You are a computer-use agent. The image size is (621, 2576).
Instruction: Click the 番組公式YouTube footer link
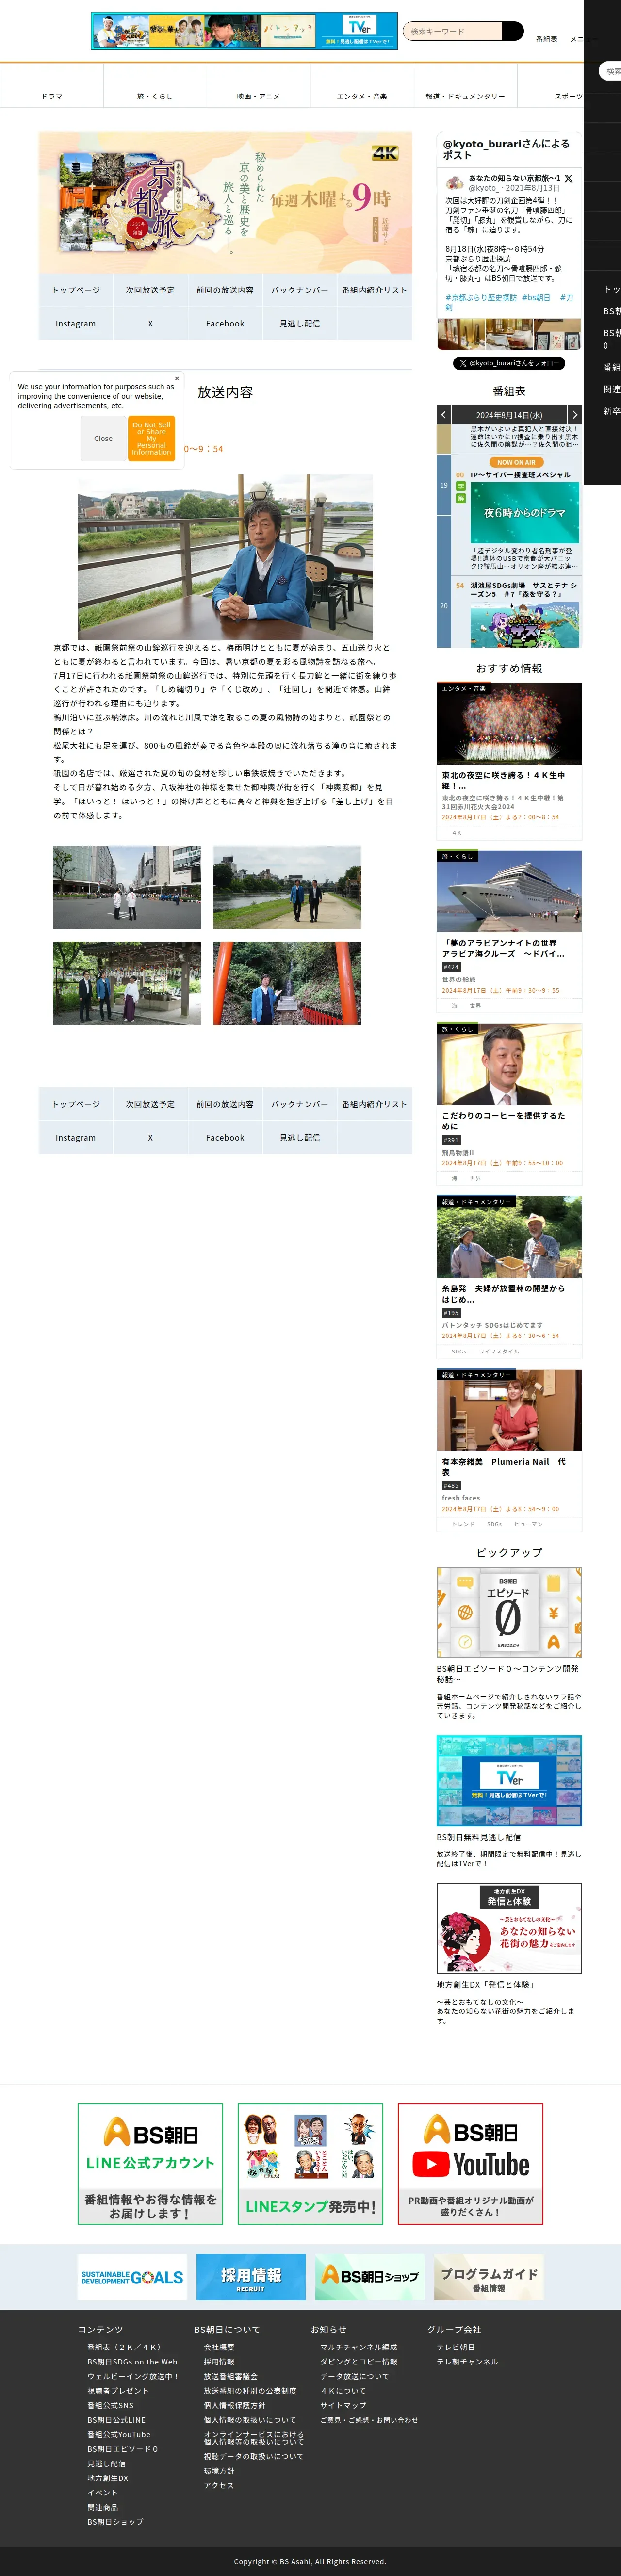coord(119,2435)
